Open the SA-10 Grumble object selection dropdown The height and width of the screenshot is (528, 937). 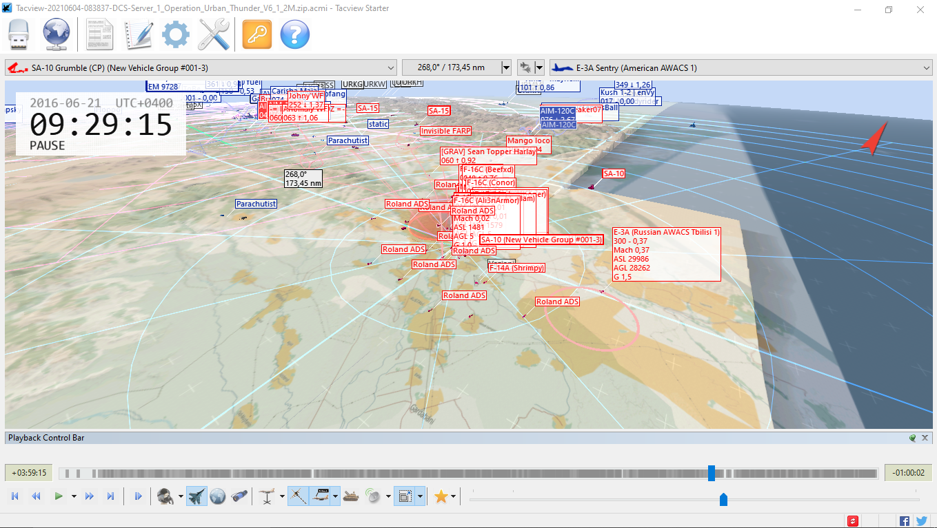pos(201,67)
